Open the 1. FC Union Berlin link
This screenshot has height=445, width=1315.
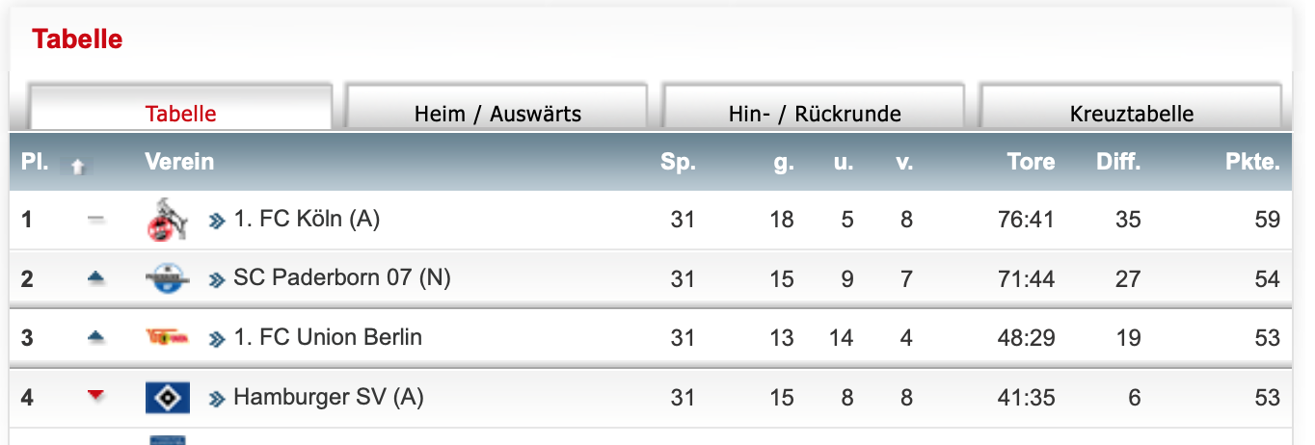coord(328,338)
